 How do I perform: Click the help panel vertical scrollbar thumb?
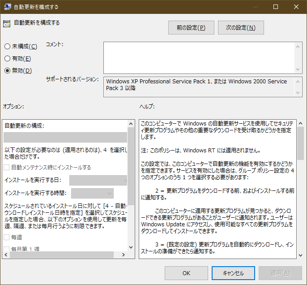point(301,143)
